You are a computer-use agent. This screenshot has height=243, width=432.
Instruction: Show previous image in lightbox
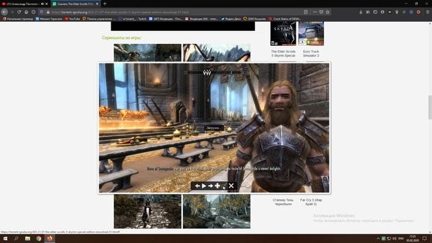(197, 186)
